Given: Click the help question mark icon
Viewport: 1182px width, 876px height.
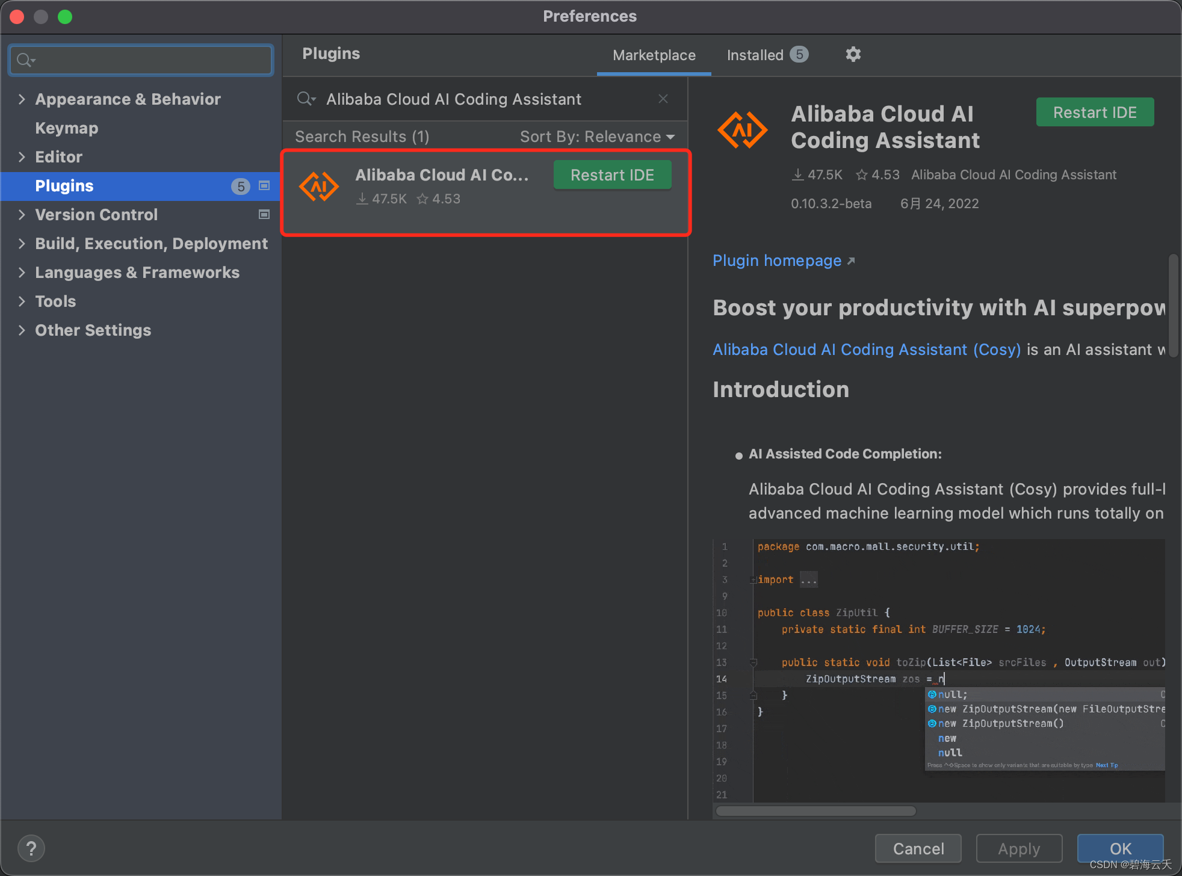Looking at the screenshot, I should pyautogui.click(x=31, y=848).
